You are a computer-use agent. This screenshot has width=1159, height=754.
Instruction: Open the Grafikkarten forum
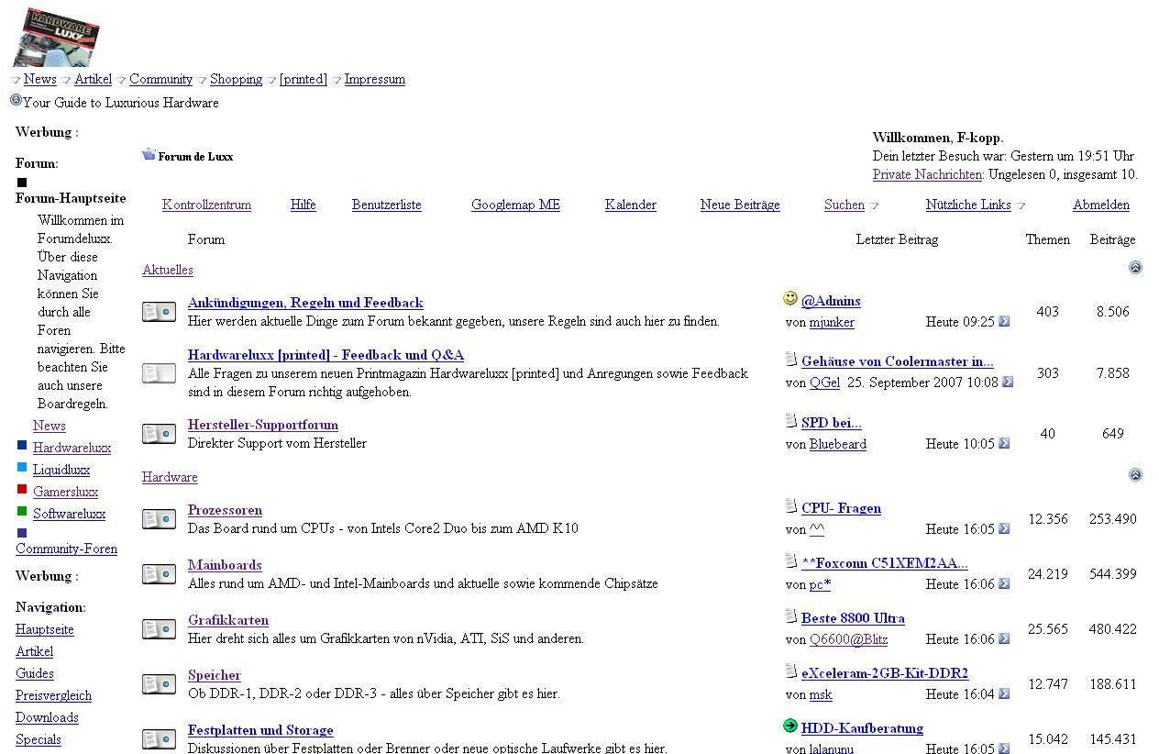tap(228, 620)
